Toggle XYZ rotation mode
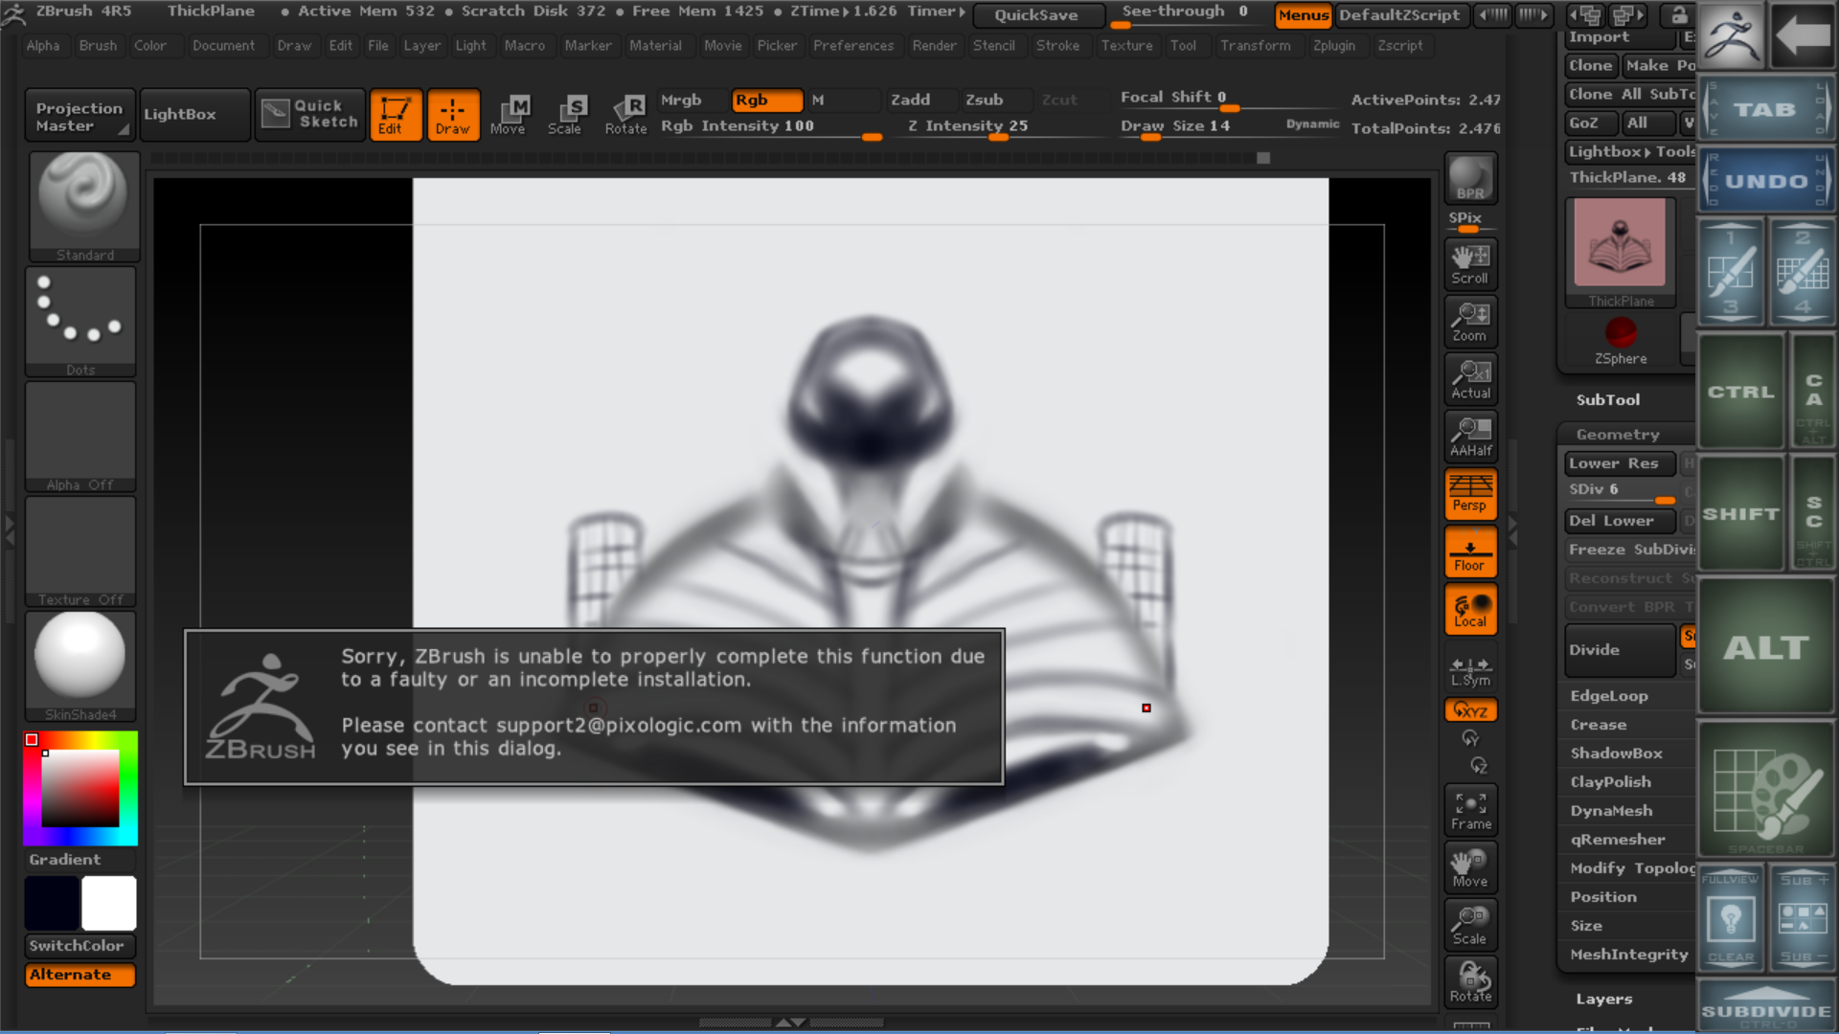Image resolution: width=1839 pixels, height=1034 pixels. pyautogui.click(x=1470, y=709)
